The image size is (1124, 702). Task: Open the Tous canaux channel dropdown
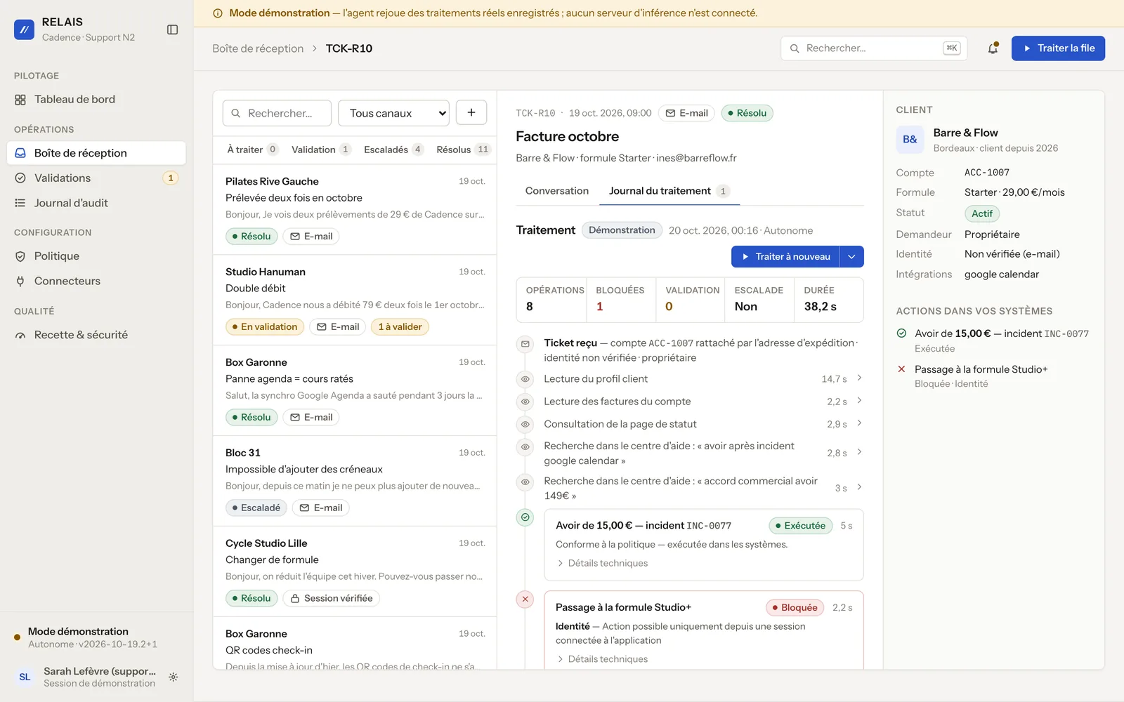393,113
